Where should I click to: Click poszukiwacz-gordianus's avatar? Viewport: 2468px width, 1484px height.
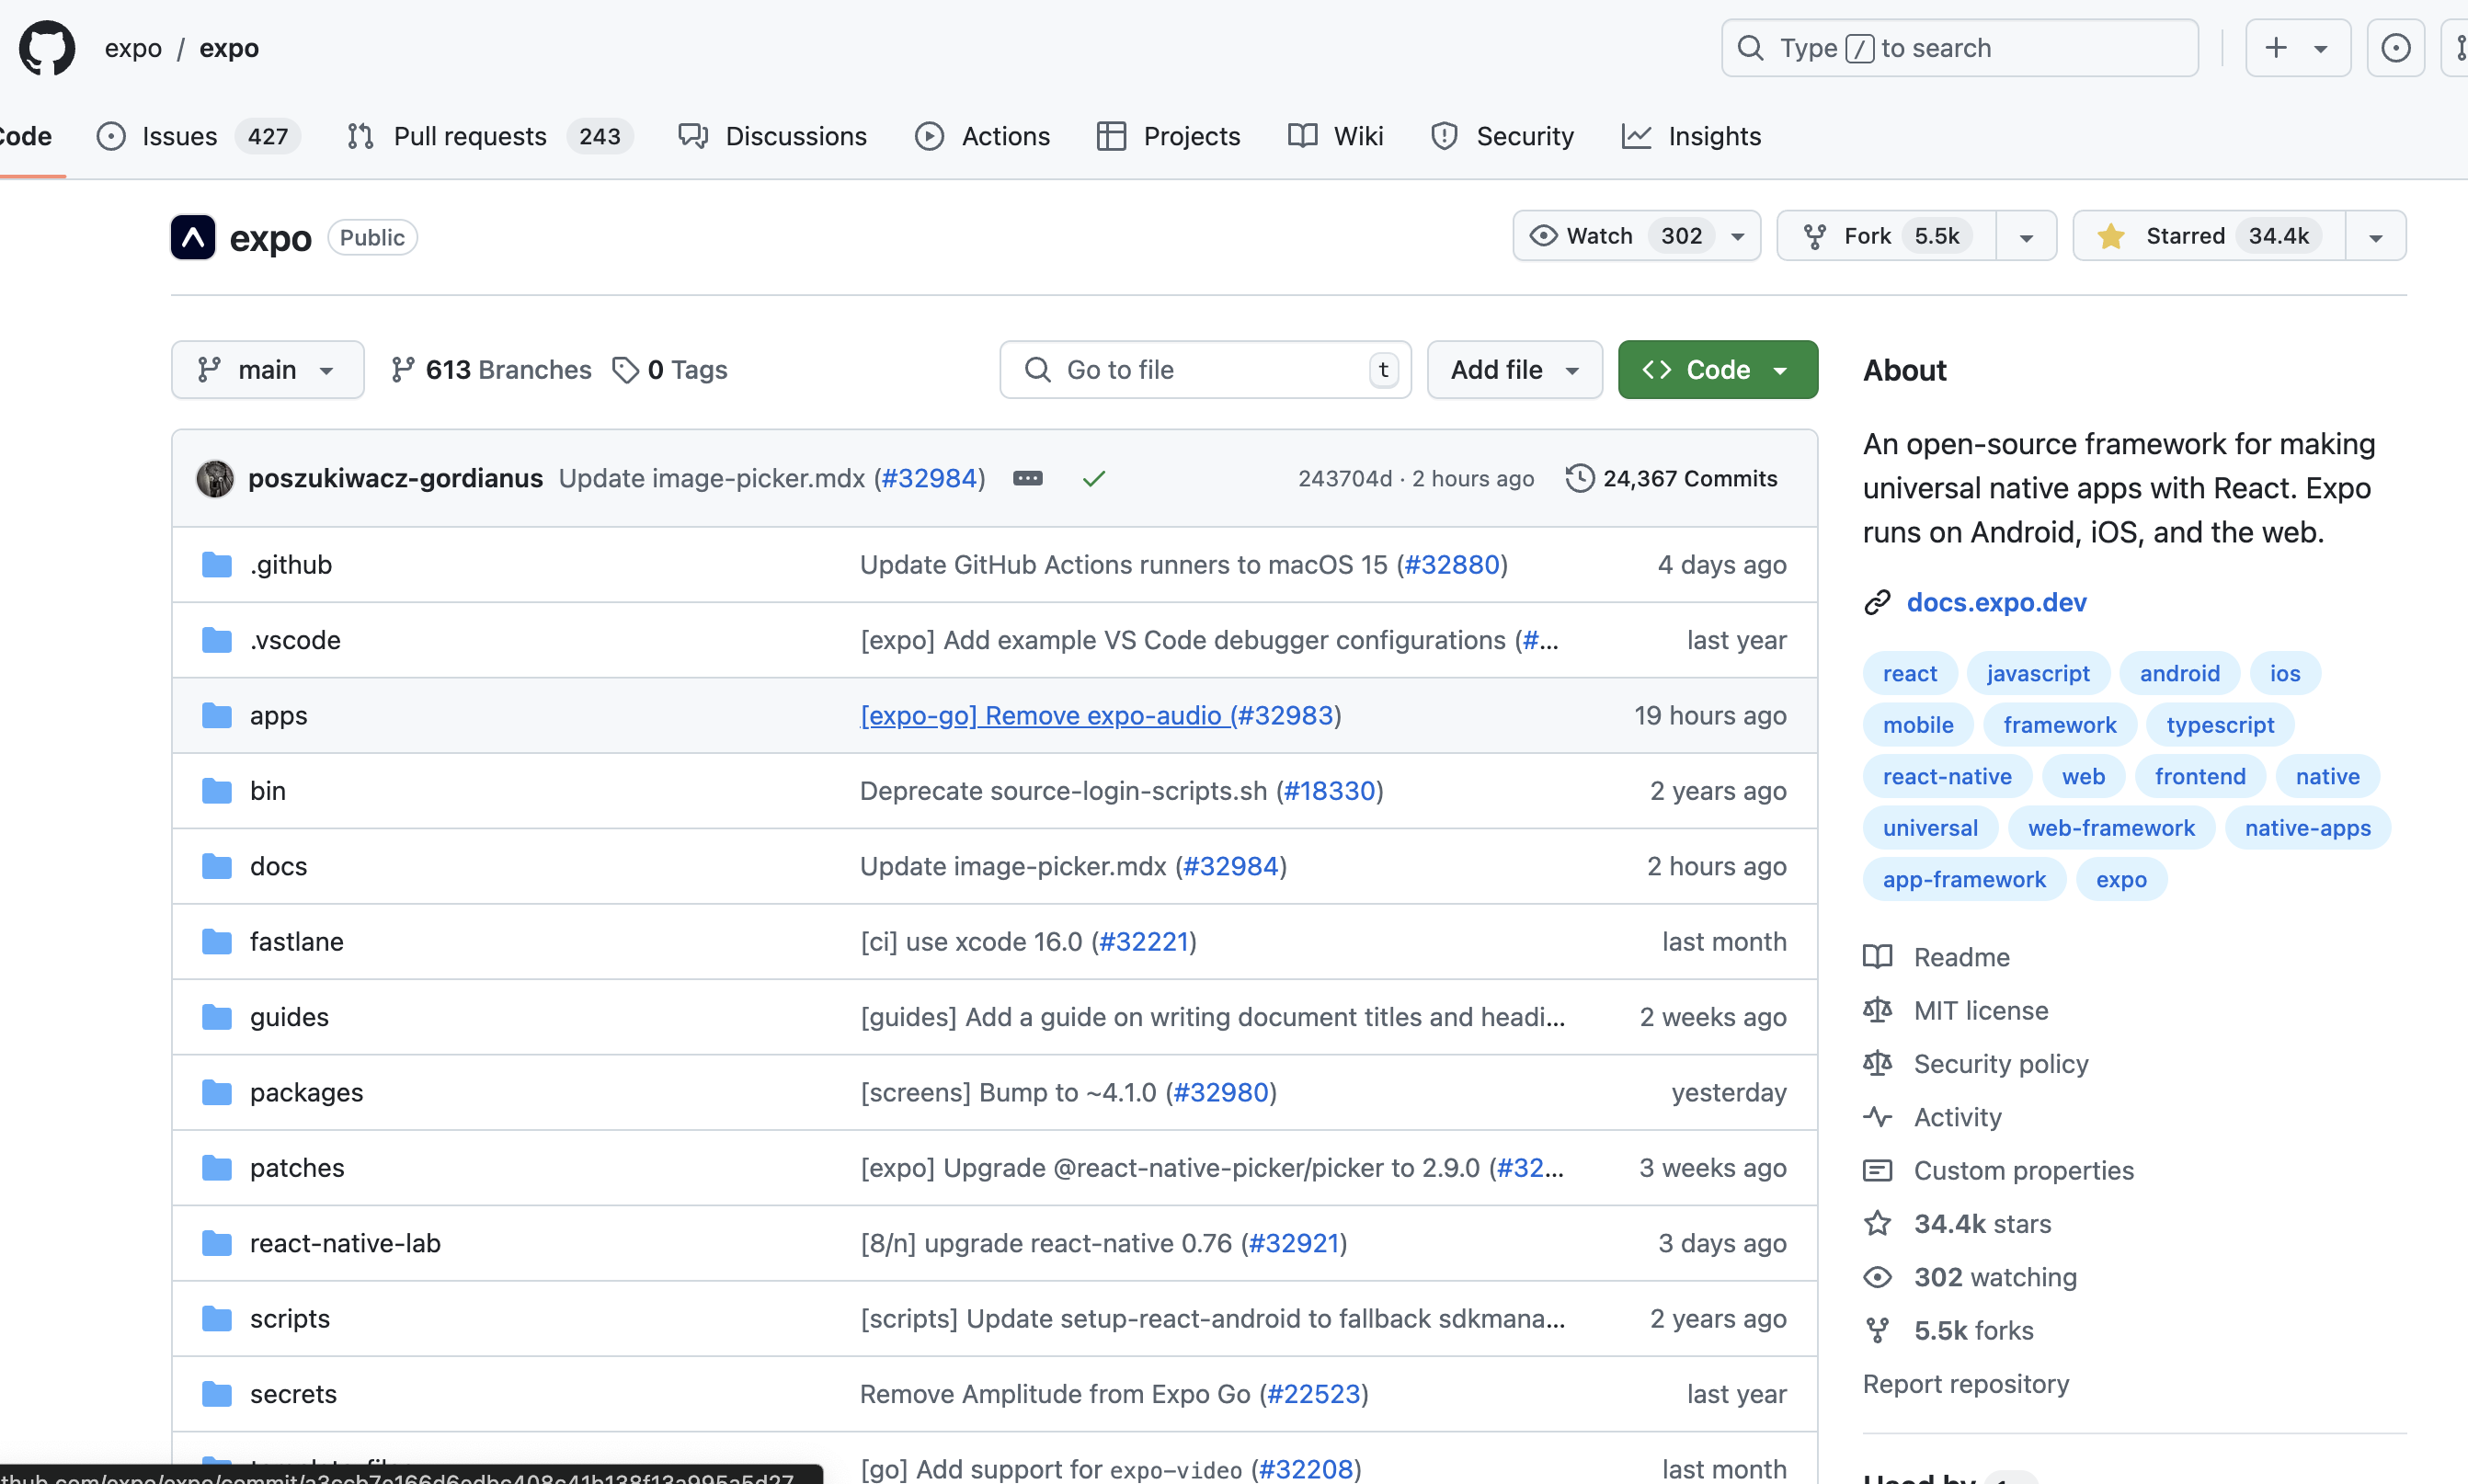pos(214,478)
